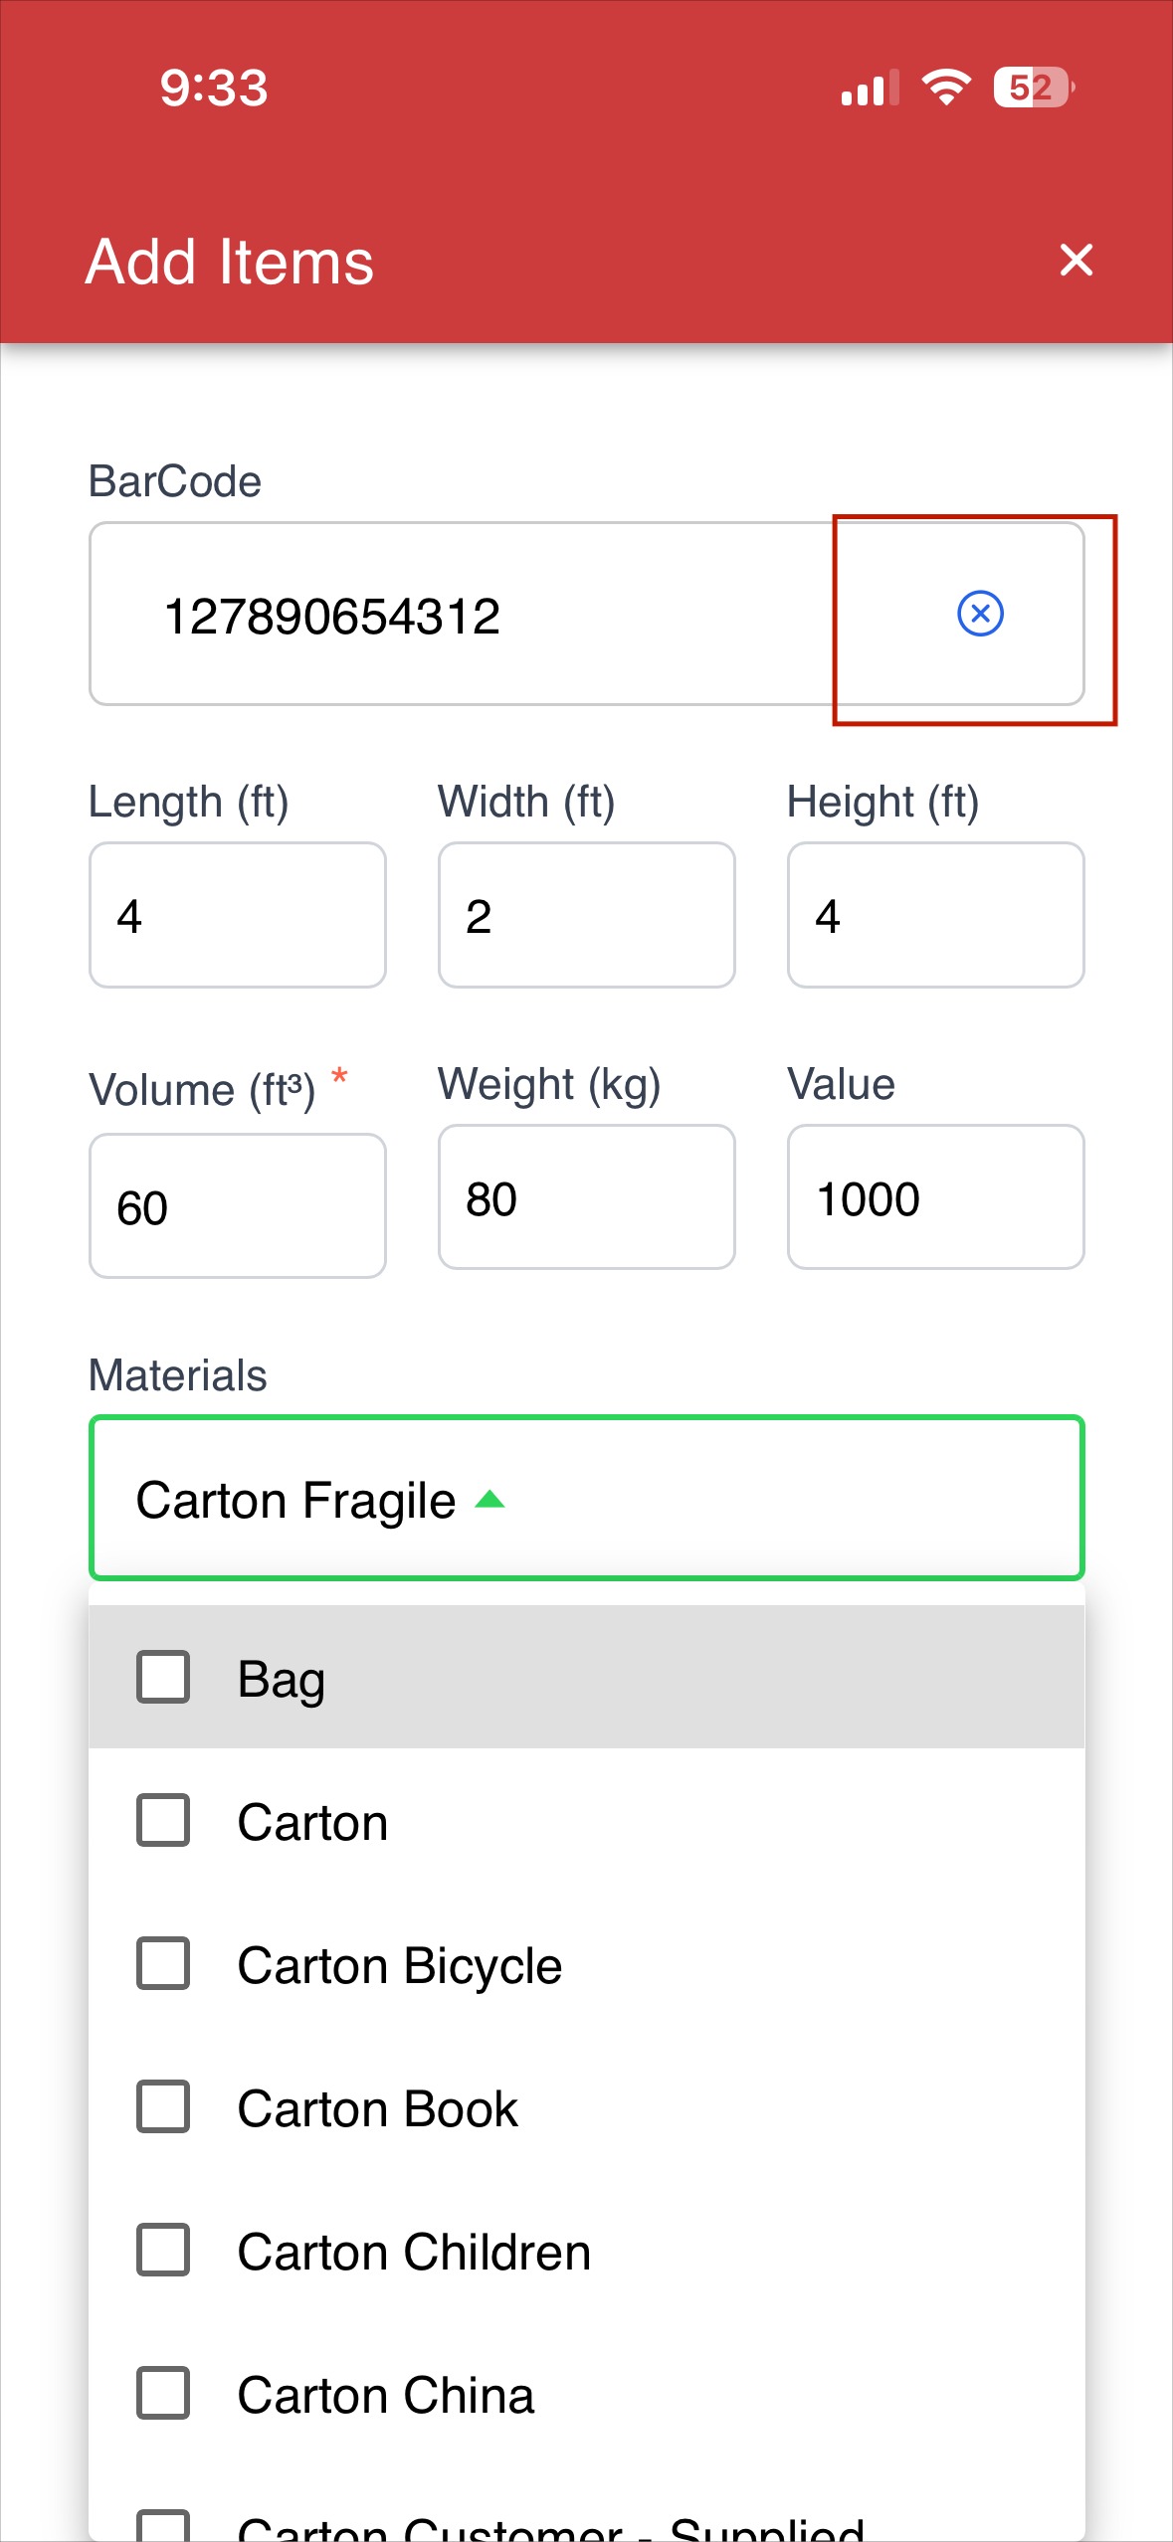
Task: Check the Carton checkbox
Action: 163,1820
